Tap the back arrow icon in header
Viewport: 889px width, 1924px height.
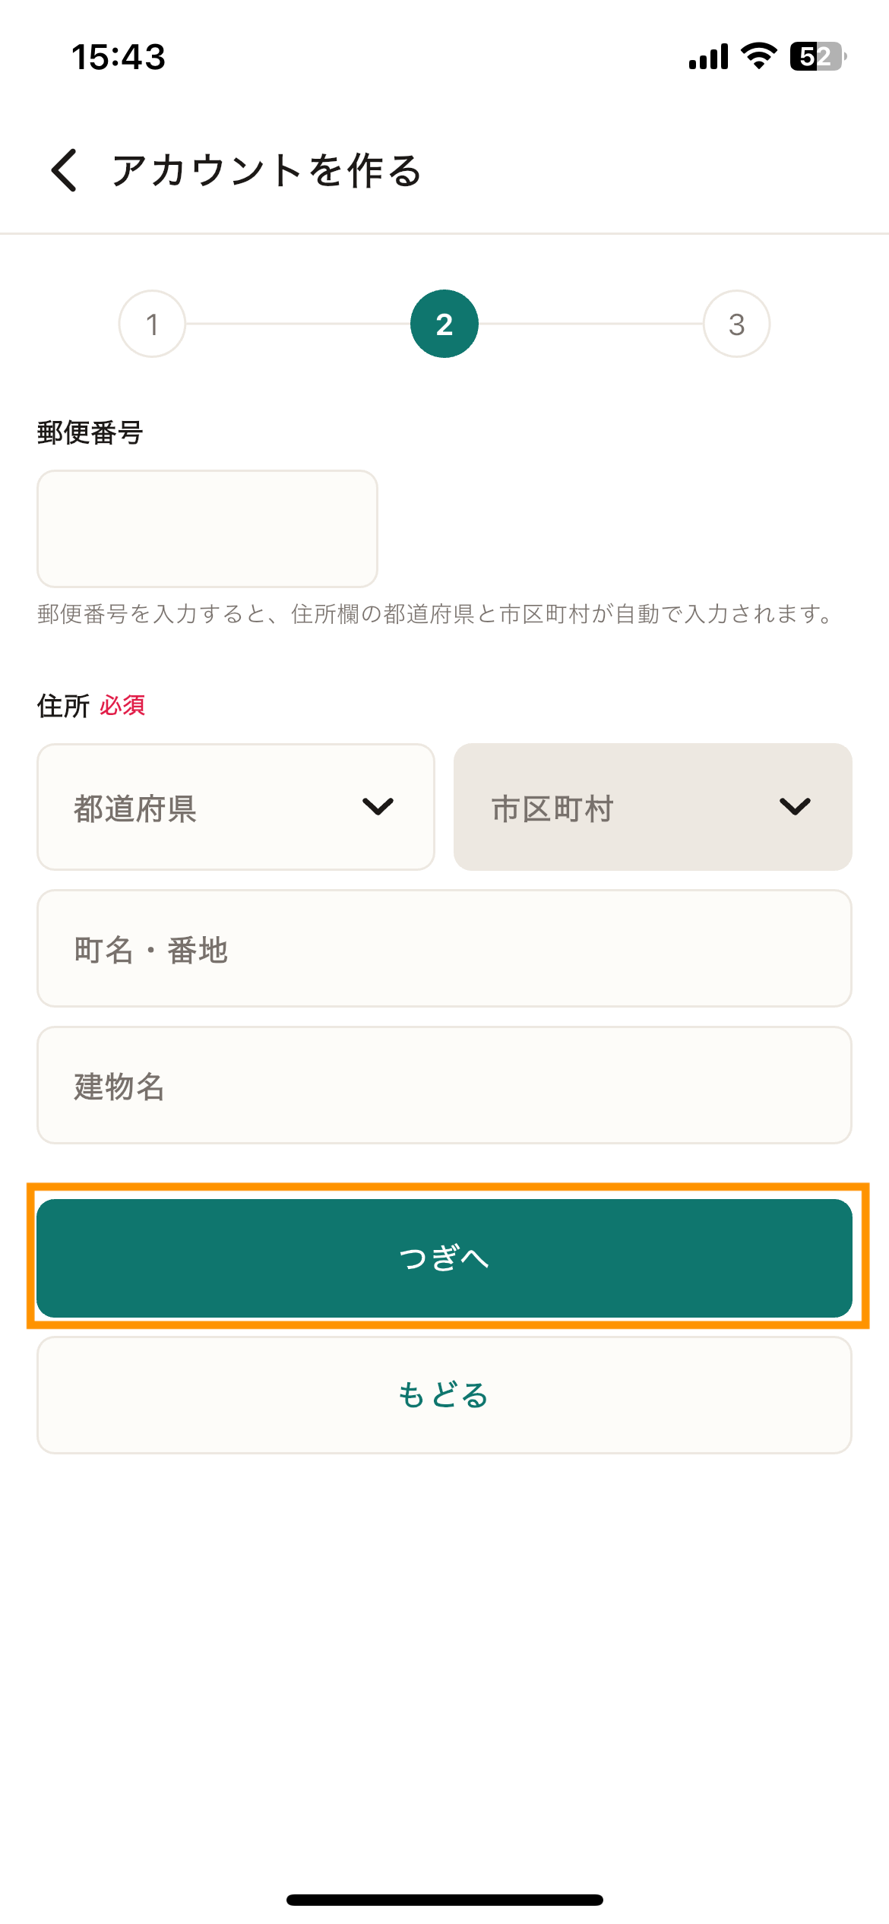pyautogui.click(x=64, y=169)
